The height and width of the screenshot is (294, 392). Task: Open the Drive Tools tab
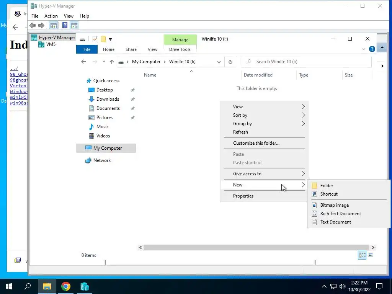click(x=180, y=49)
